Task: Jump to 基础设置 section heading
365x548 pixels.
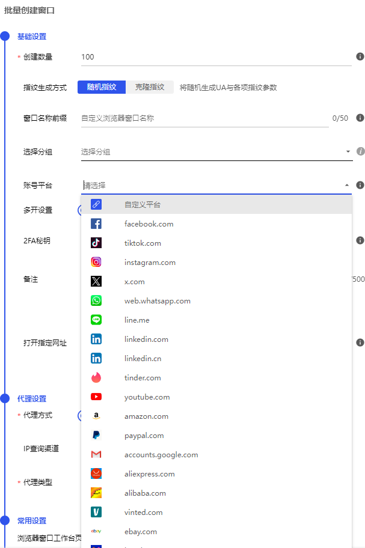Action: [32, 36]
